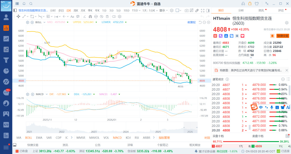This screenshot has height=154, width=291.
Task: Open the layout square dropdown
Action: tap(179, 10)
